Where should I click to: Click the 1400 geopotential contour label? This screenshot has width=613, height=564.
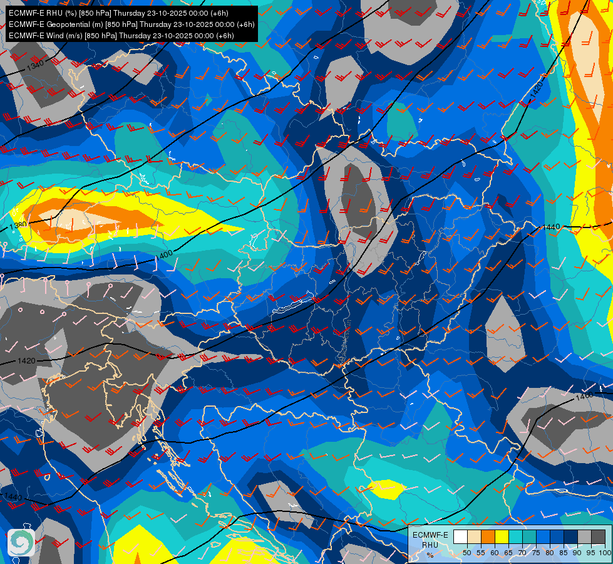tap(164, 255)
